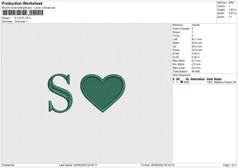
Task: Select the Max Jump value 6.9 mm
Action: coord(196,68)
